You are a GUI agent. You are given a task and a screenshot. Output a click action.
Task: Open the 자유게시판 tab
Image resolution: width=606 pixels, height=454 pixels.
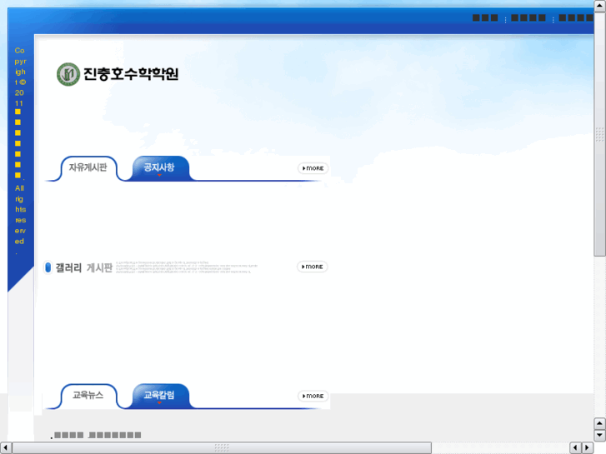pyautogui.click(x=88, y=167)
